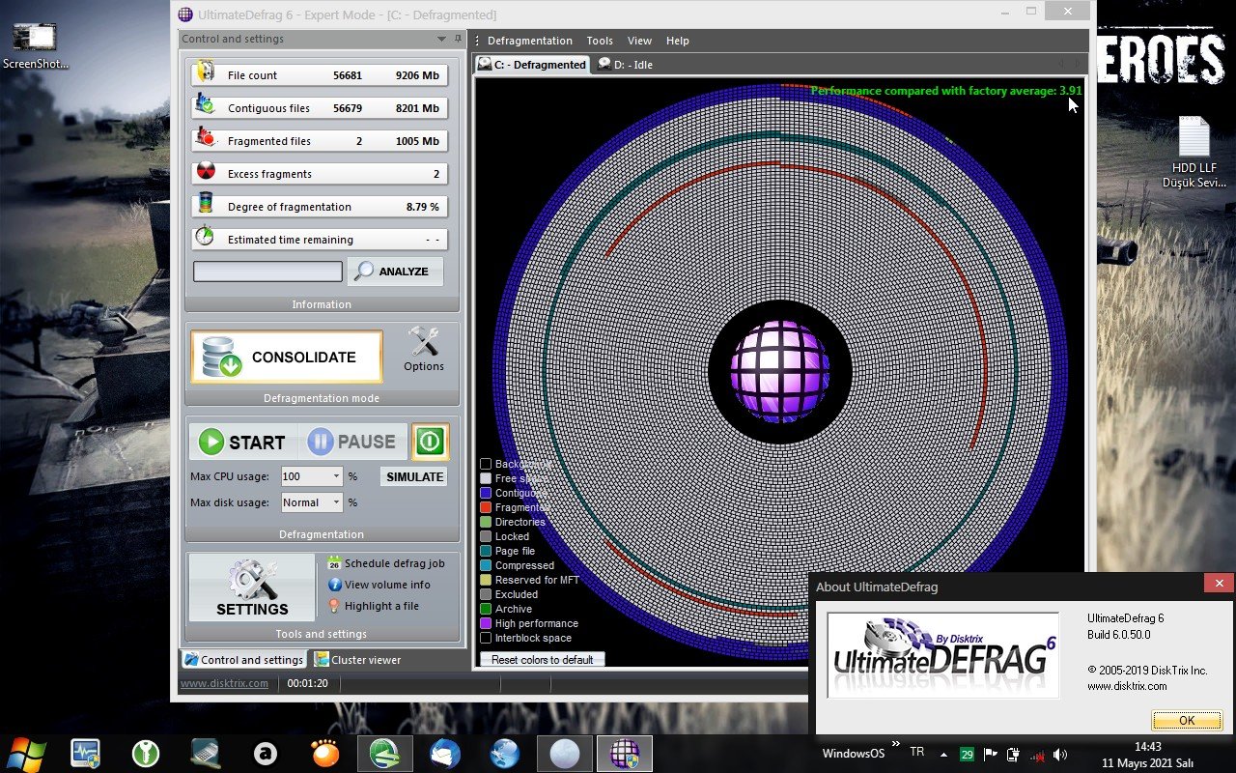The height and width of the screenshot is (773, 1236).
Task: Open the black 'a' circle taskbar icon
Action: point(266,754)
